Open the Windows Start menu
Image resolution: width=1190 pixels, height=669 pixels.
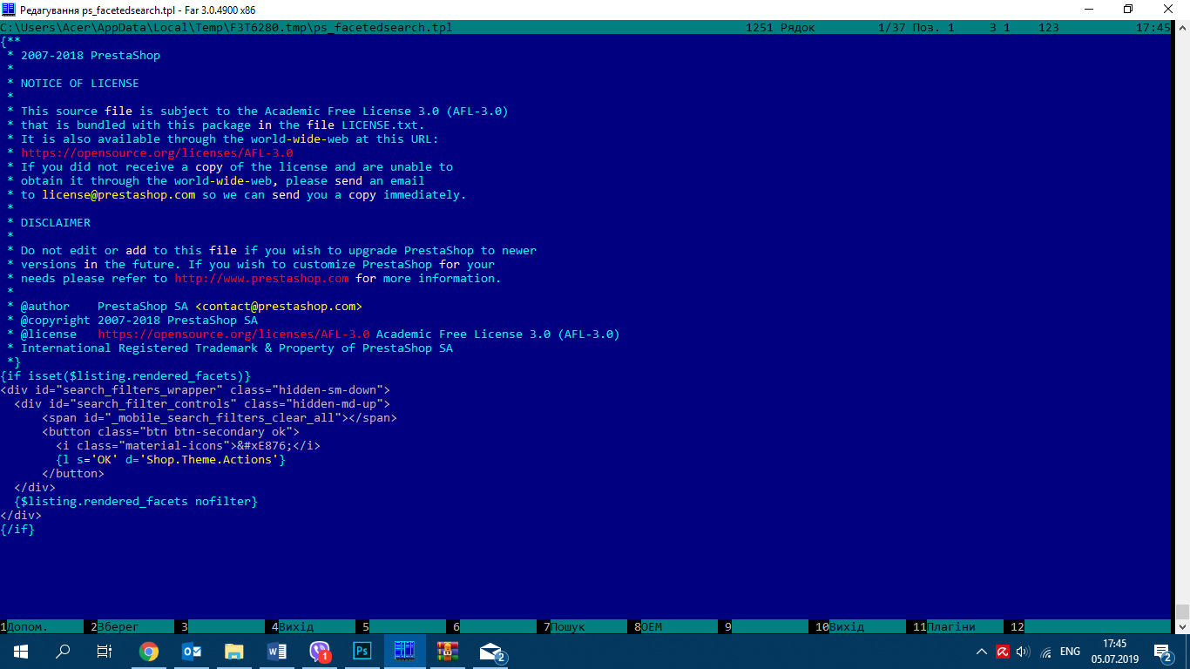[x=21, y=651]
